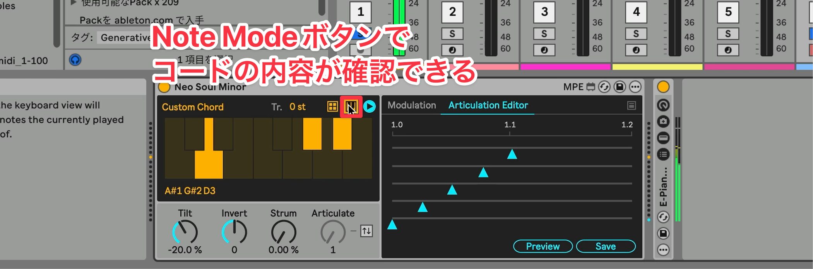Viewport: 813px width, 269px height.
Task: Click the Tilt knob
Action: (185, 232)
